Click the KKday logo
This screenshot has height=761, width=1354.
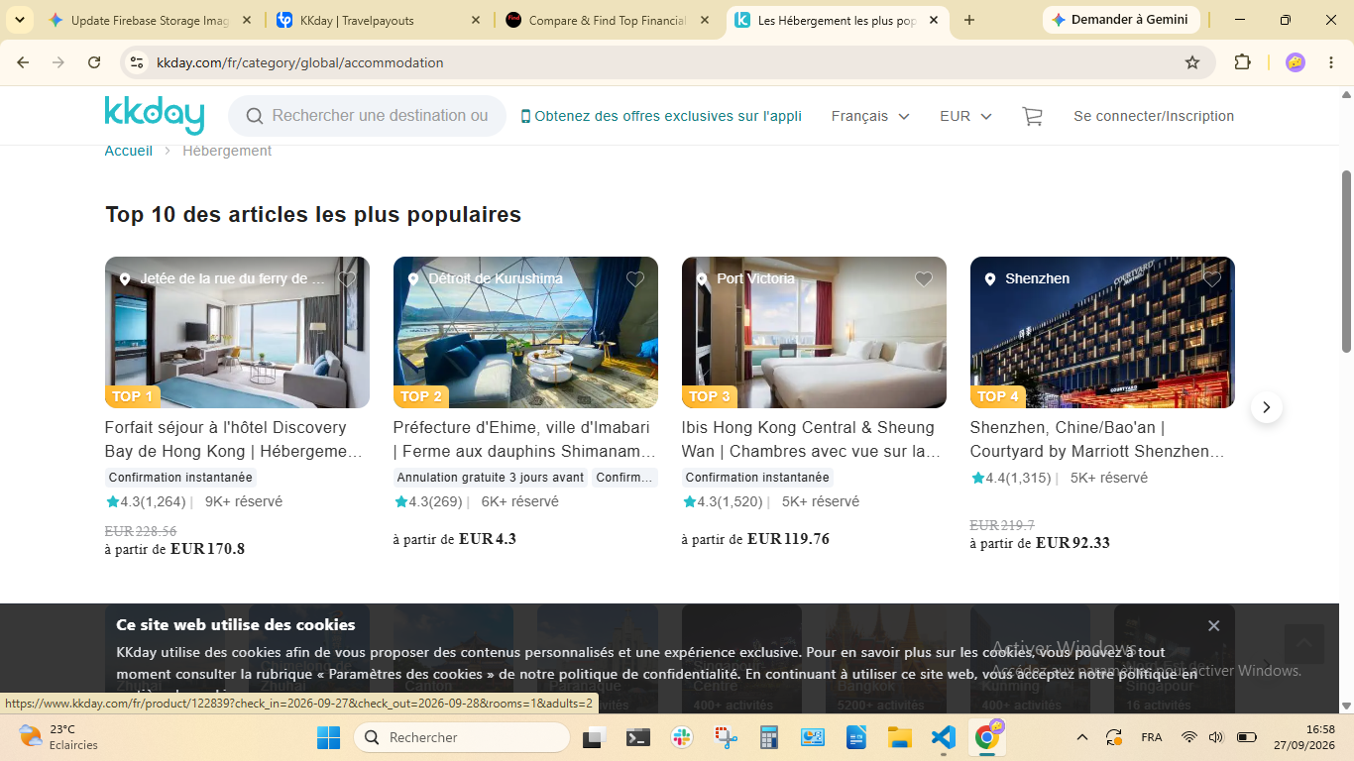point(154,115)
